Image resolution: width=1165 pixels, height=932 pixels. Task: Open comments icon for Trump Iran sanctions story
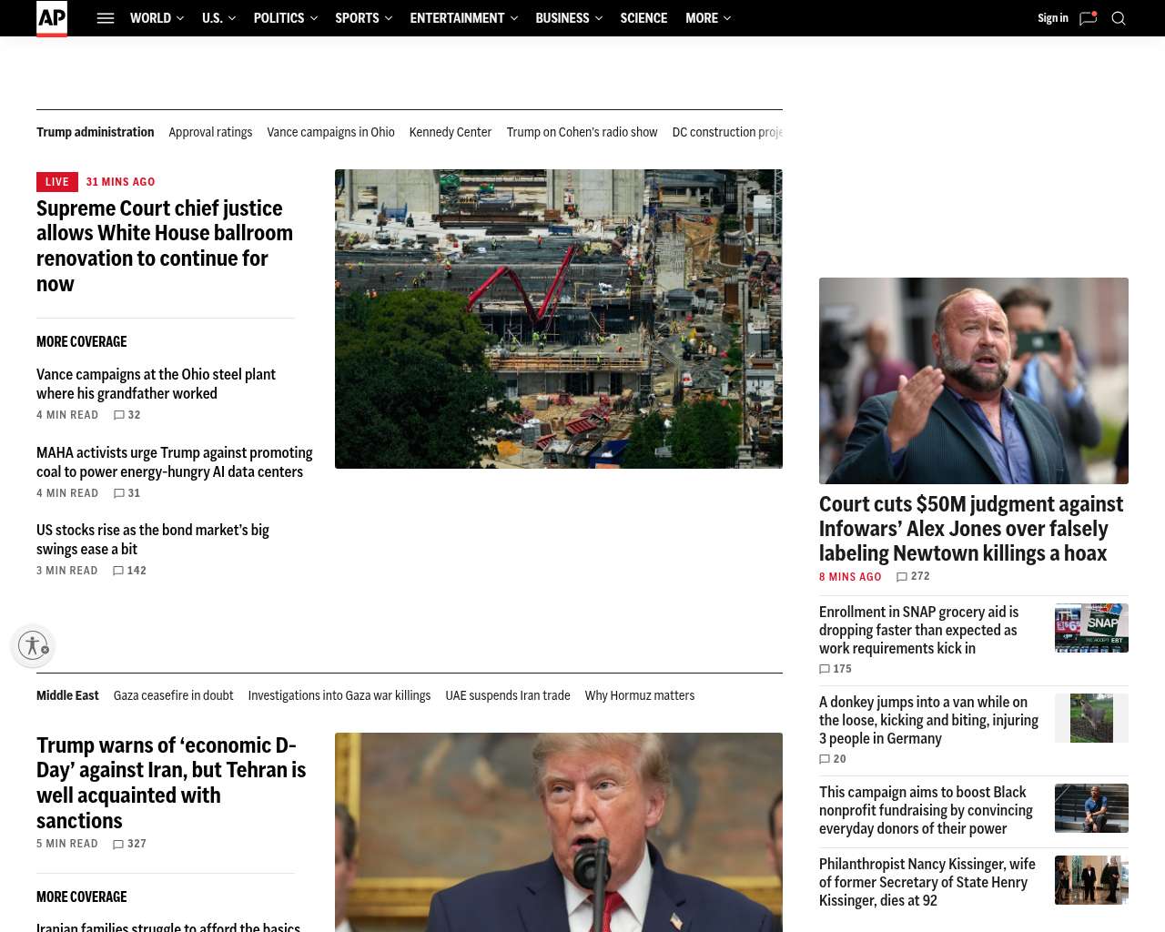(118, 845)
